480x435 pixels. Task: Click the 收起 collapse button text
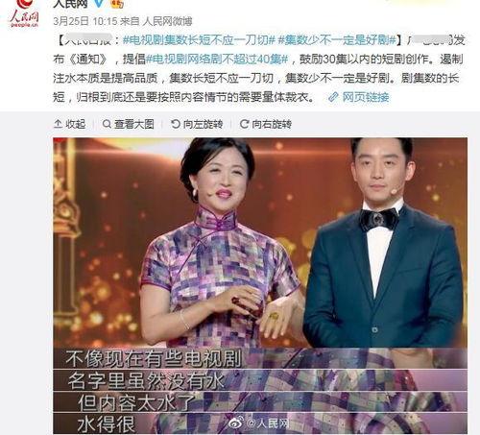pyautogui.click(x=76, y=124)
